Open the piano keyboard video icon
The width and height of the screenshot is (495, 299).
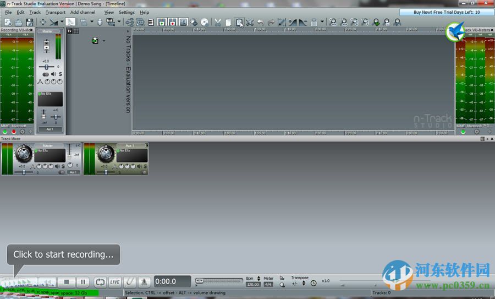point(110,22)
